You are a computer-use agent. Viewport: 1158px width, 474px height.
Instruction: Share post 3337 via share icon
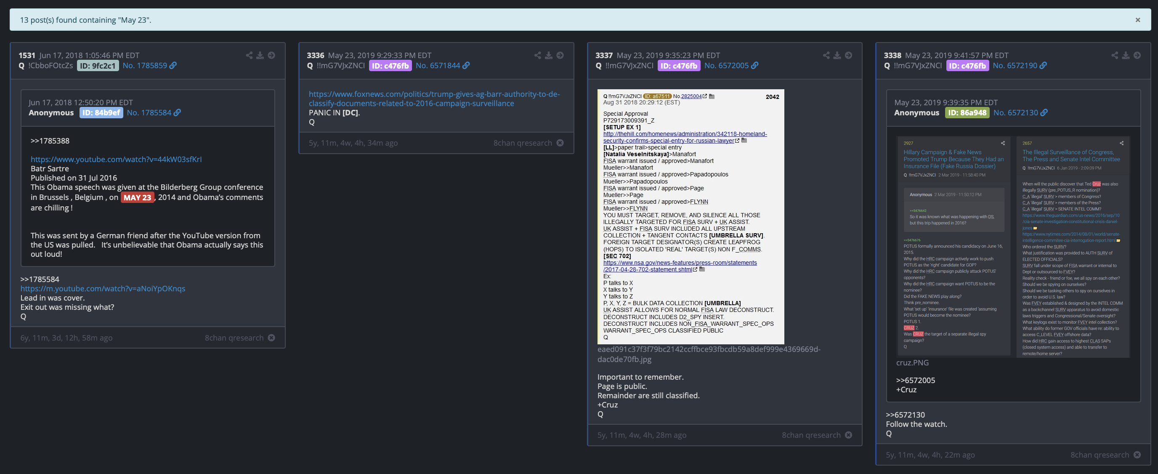click(826, 55)
